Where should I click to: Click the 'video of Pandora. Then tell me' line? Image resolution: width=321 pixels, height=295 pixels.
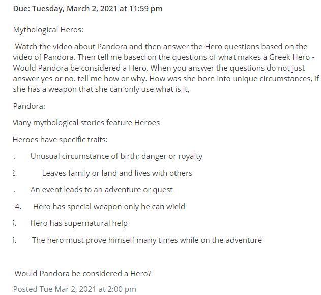(x=164, y=57)
